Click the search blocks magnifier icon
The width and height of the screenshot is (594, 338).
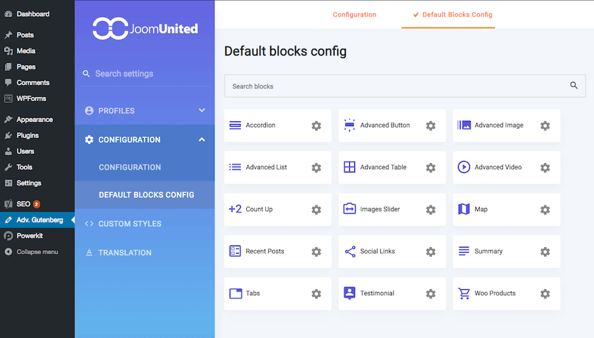click(574, 86)
